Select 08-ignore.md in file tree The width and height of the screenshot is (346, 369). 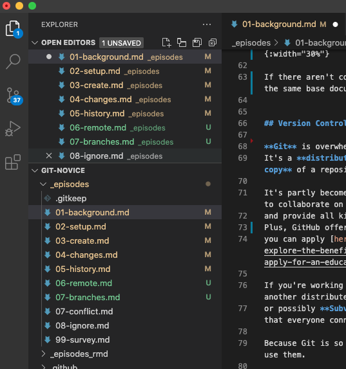125,325
